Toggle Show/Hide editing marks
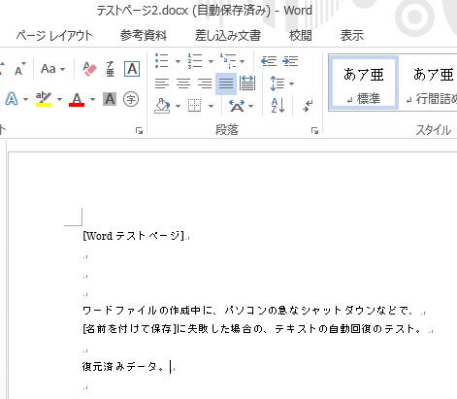457x399 pixels. tap(308, 106)
